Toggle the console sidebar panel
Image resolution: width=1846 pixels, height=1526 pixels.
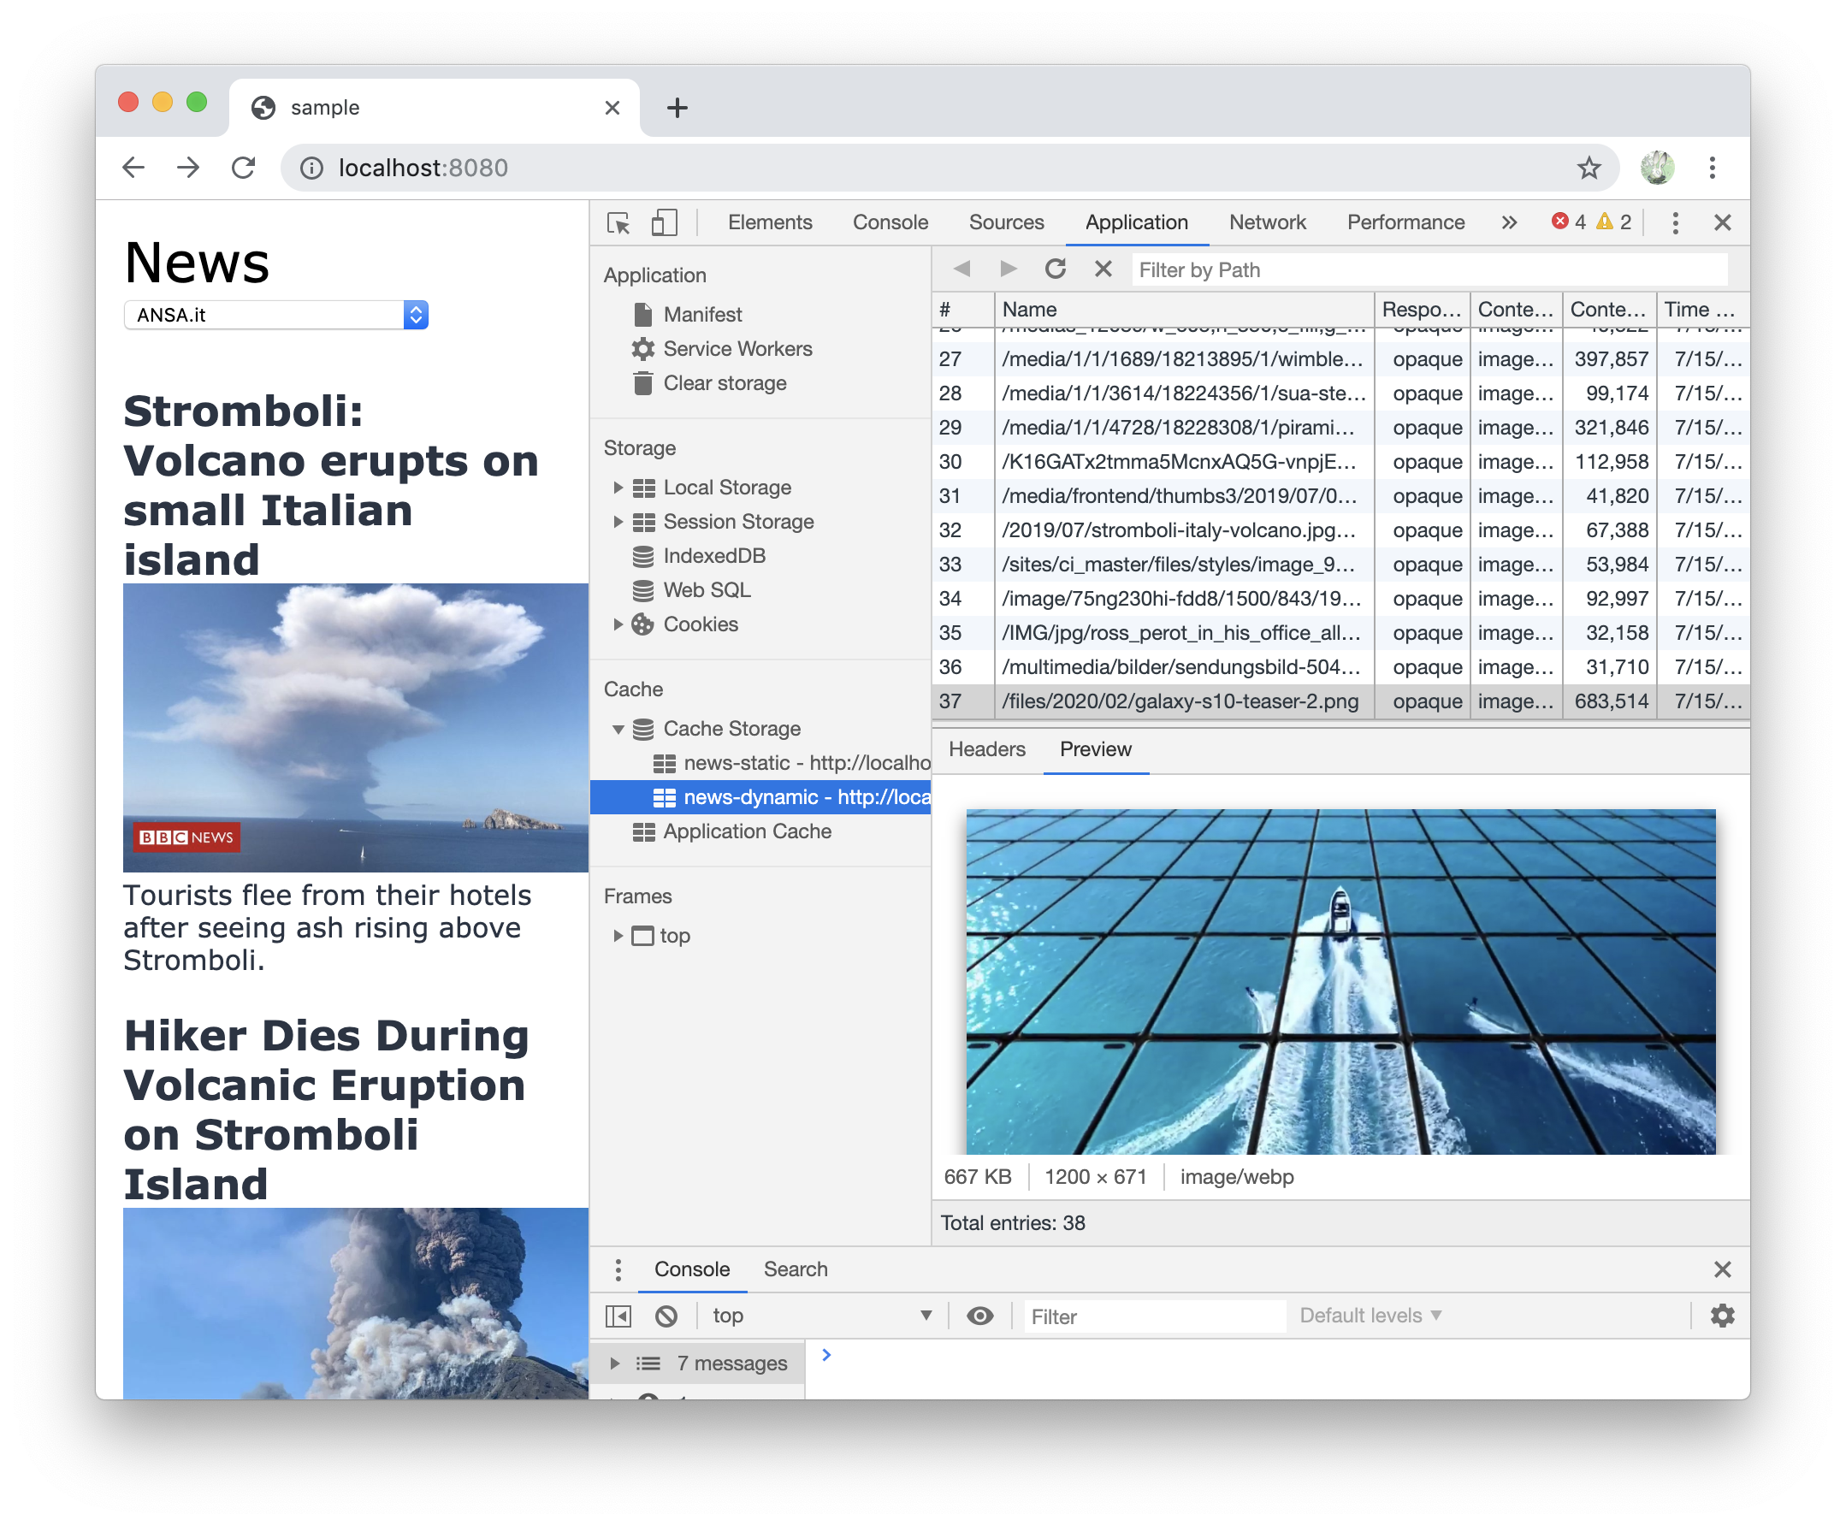click(x=618, y=1316)
